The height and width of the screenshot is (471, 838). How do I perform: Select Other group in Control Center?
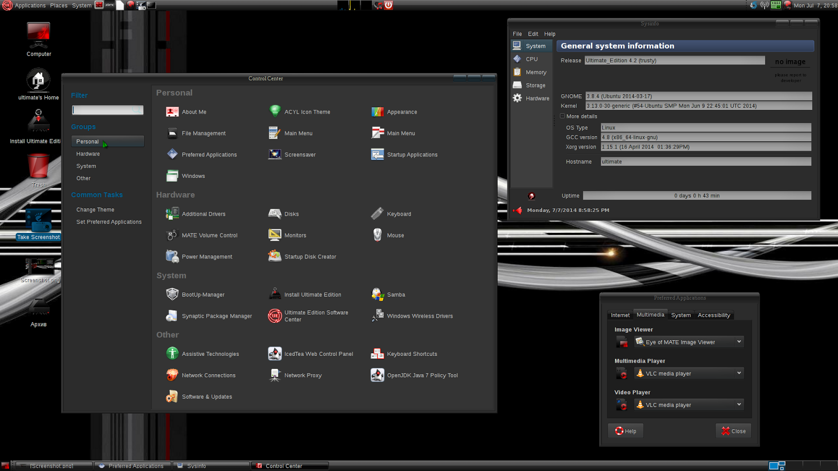83,178
